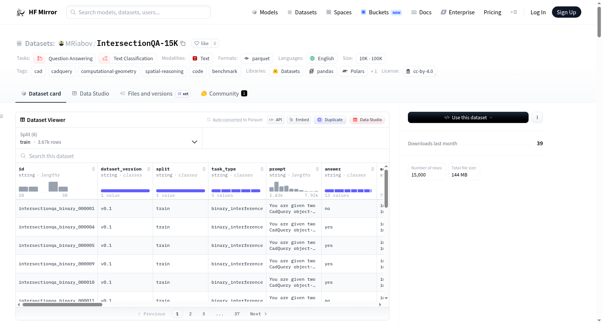The height and width of the screenshot is (324, 602).
Task: Click the spatial-reasoning tag
Action: coord(164,71)
